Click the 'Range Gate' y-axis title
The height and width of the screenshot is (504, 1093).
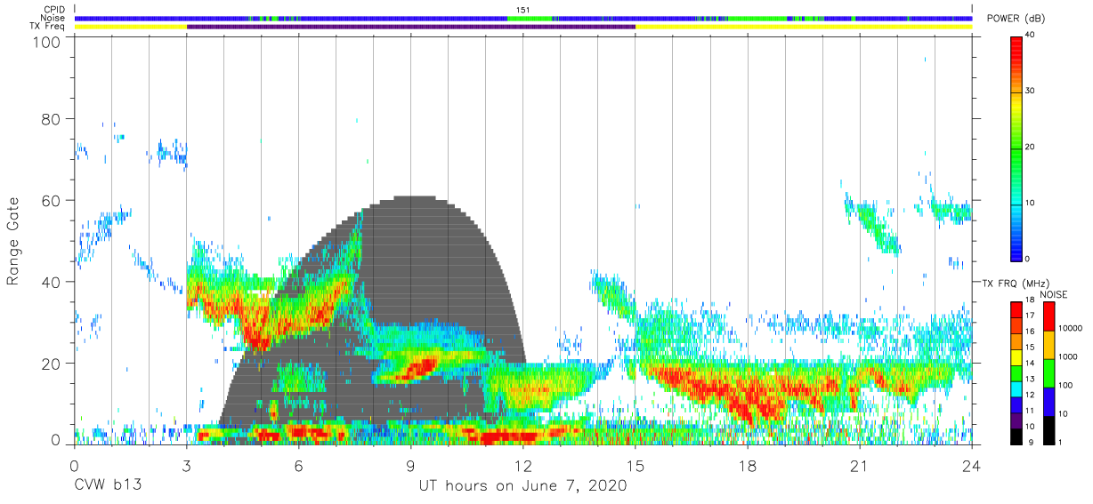(13, 242)
